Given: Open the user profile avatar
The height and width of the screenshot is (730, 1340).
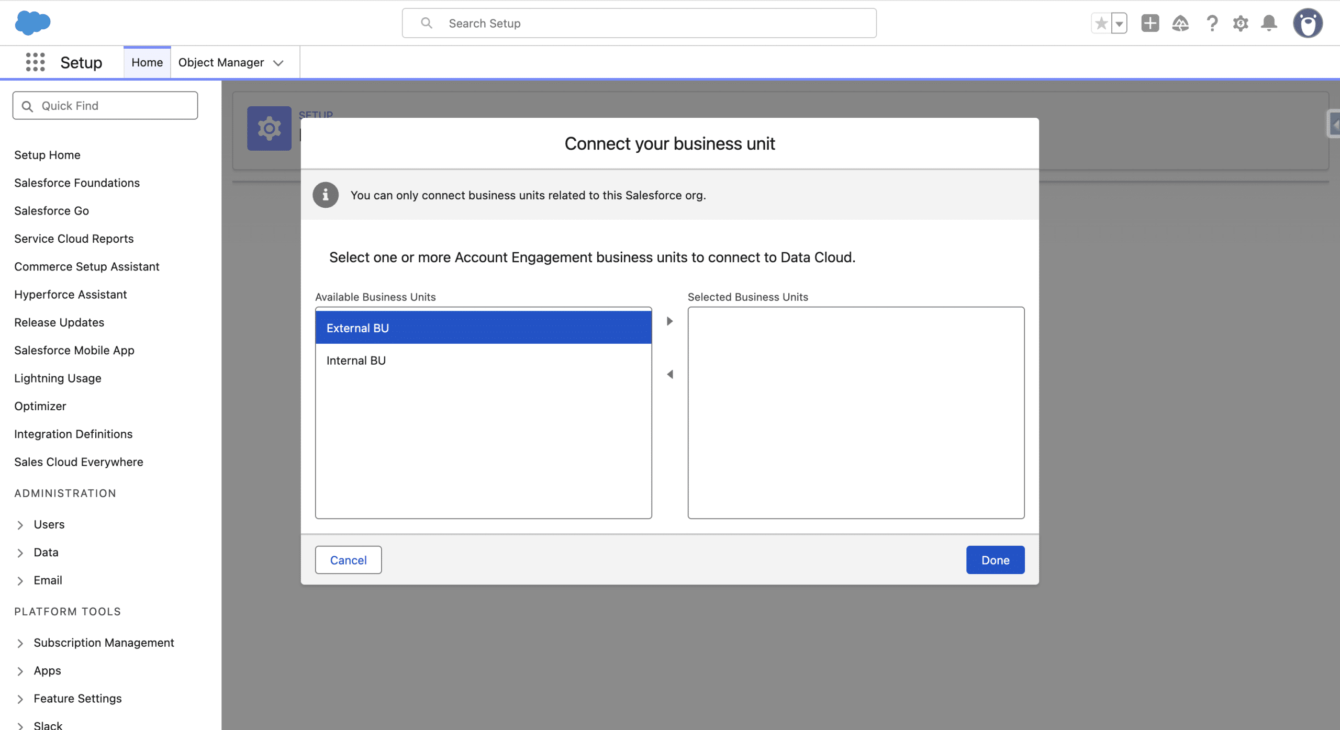Looking at the screenshot, I should (x=1308, y=23).
